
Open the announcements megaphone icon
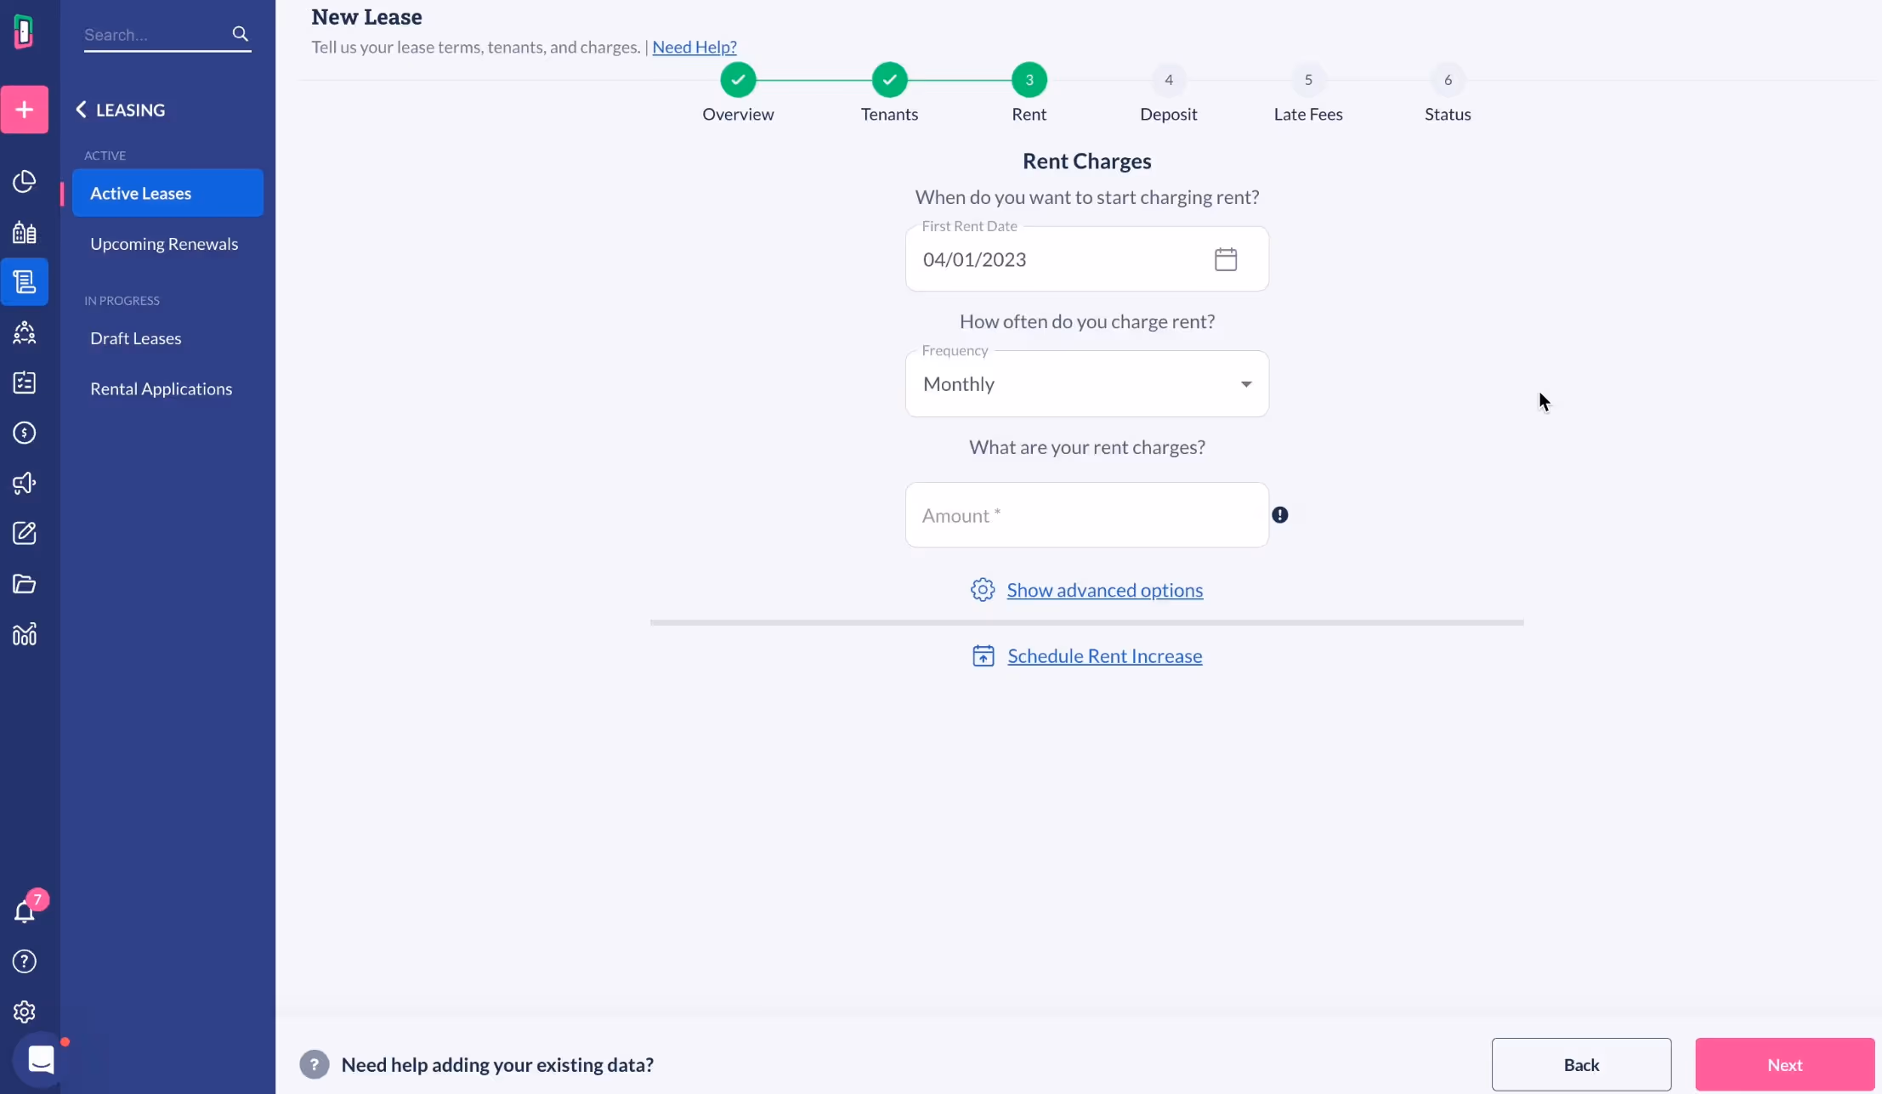[25, 483]
